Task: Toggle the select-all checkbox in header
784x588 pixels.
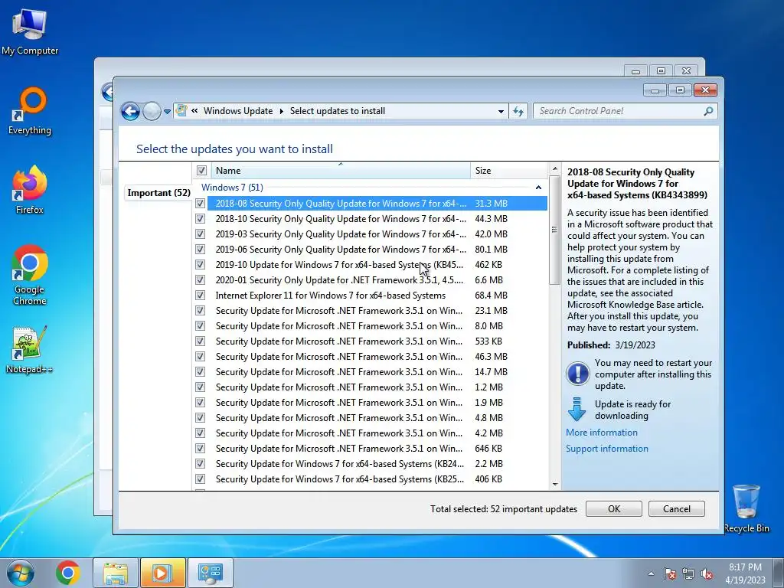Action: [201, 171]
